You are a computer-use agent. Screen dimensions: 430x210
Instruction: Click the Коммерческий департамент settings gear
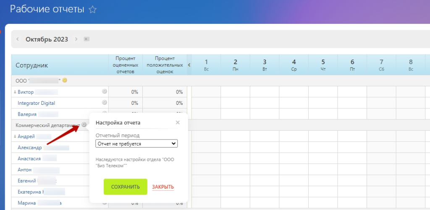(84, 125)
